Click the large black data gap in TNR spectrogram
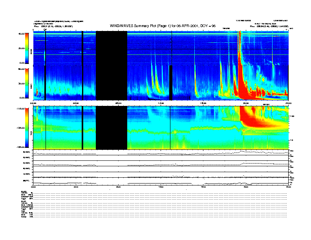The width and height of the screenshot is (311, 240). (x=112, y=128)
